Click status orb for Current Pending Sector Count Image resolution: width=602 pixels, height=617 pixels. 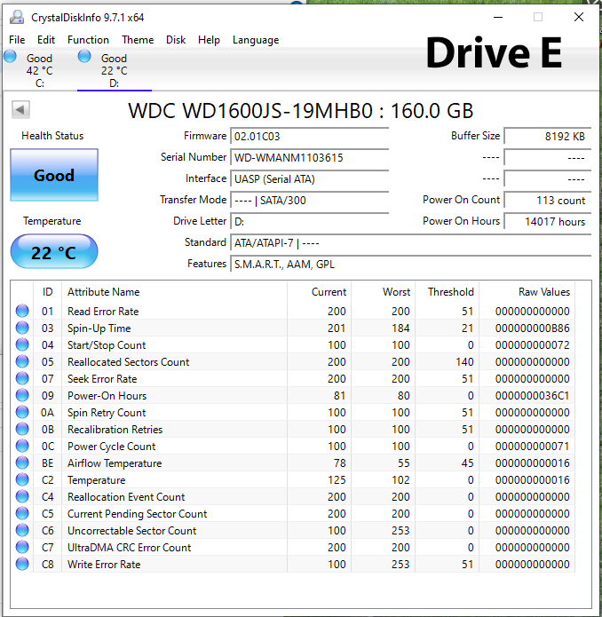click(22, 513)
